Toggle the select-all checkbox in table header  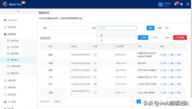43,46
